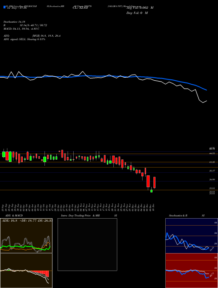The image size is (218, 288).
Task: Click the white price line's final point
Action: (207, 101)
